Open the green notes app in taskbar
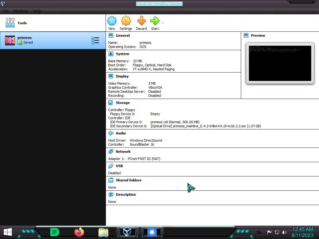319x239 pixels. pyautogui.click(x=55, y=232)
